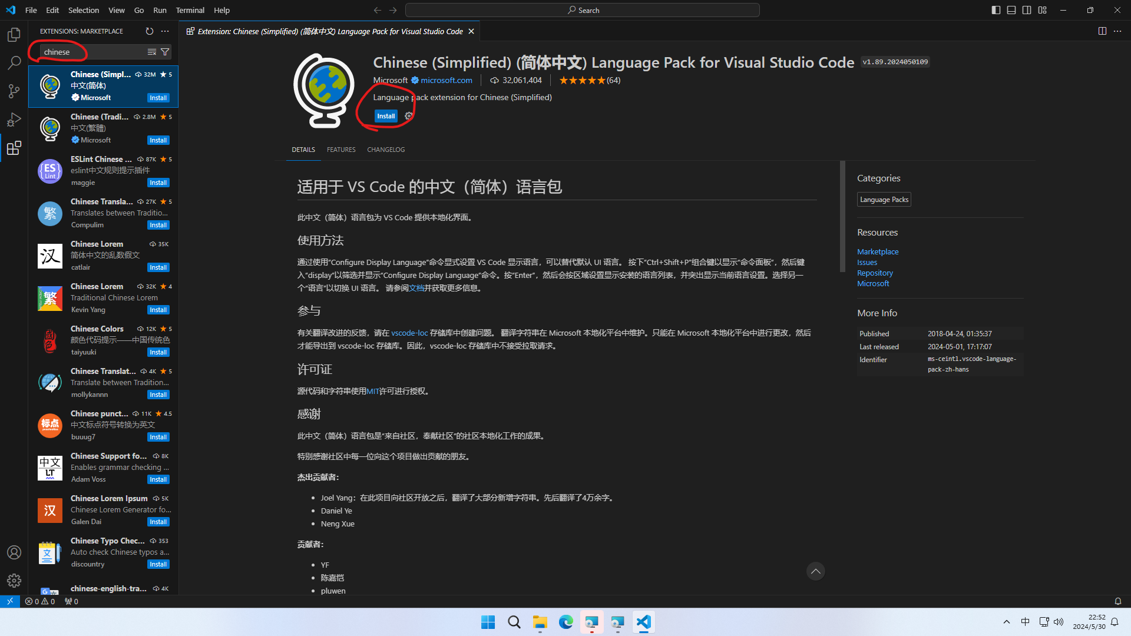Image resolution: width=1131 pixels, height=636 pixels.
Task: Open the Source Control view
Action: coord(14,91)
